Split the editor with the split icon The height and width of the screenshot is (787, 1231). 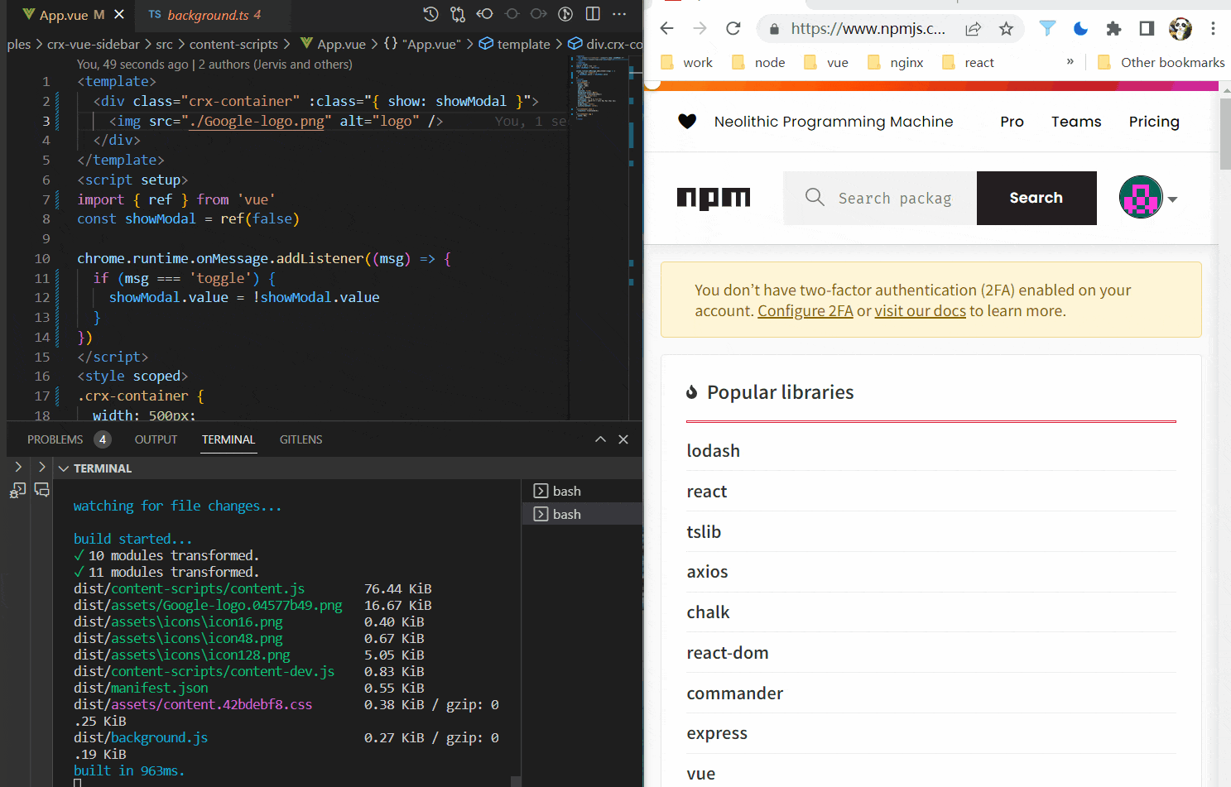click(x=593, y=14)
